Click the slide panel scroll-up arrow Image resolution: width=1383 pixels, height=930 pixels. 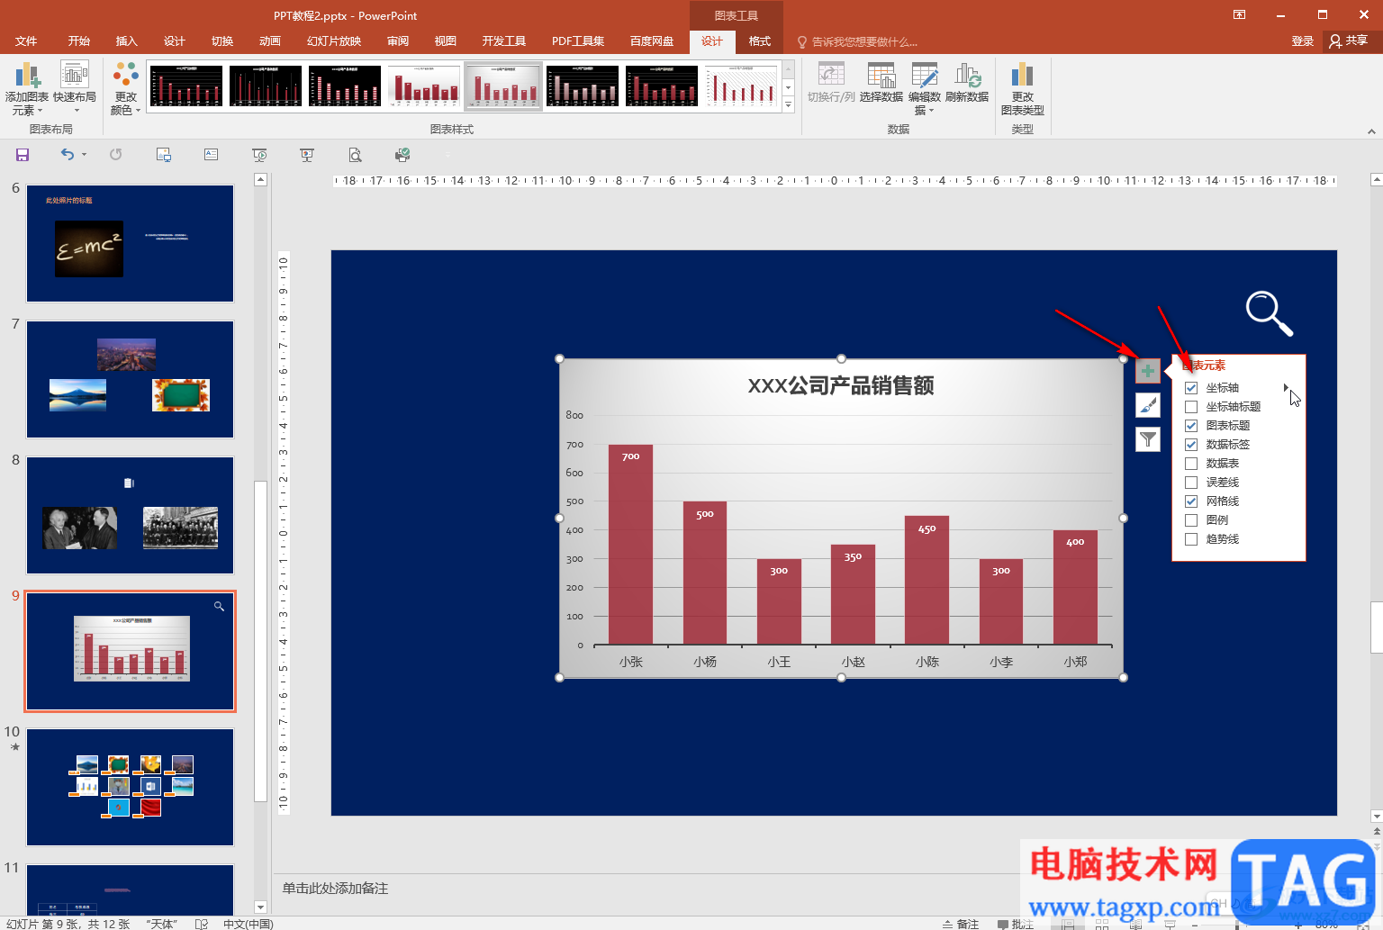pyautogui.click(x=261, y=179)
